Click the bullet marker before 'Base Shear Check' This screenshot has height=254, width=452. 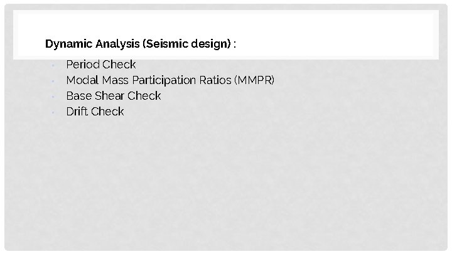tap(53, 97)
